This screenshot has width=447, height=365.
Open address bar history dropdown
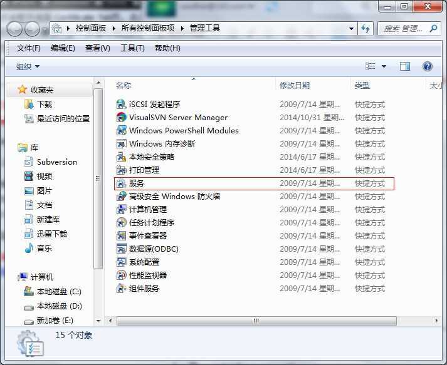351,28
